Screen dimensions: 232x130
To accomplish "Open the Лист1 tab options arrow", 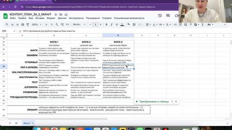I will [x=33, y=123].
